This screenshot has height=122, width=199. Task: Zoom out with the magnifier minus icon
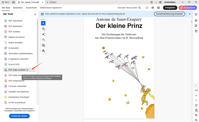(x=196, y=120)
